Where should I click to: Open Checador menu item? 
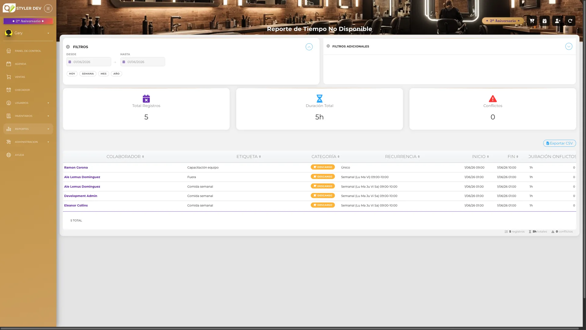(28, 90)
